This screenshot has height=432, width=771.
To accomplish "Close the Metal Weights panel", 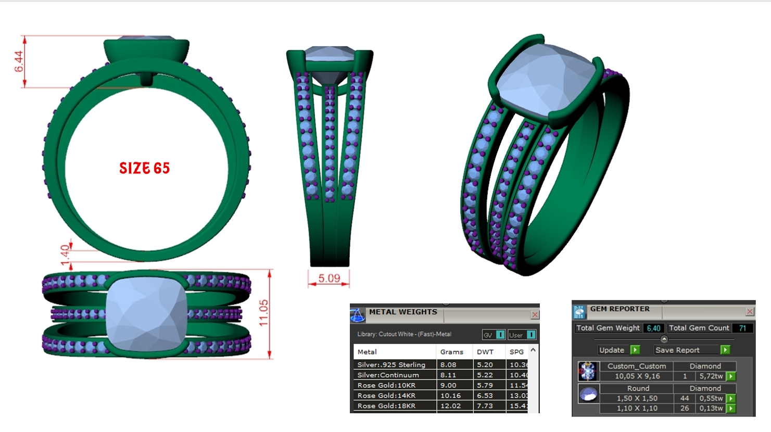I will pos(535,315).
